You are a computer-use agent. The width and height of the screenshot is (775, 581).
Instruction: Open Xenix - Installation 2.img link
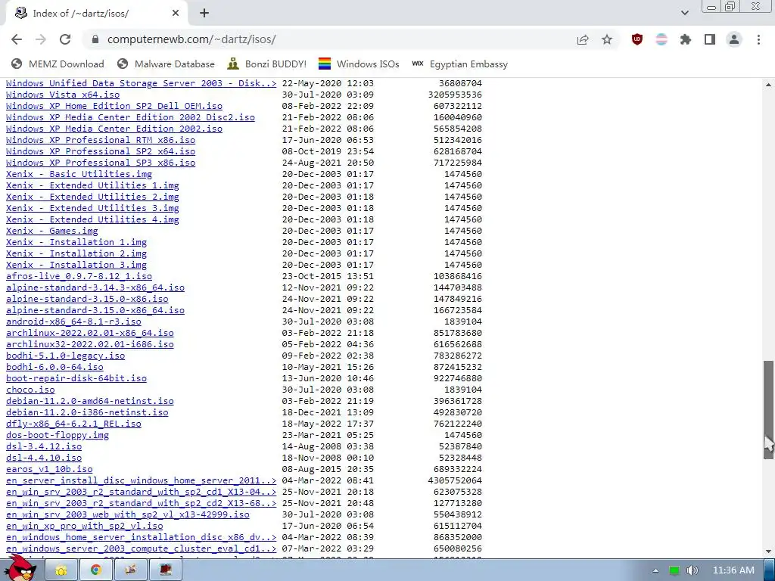(76, 253)
